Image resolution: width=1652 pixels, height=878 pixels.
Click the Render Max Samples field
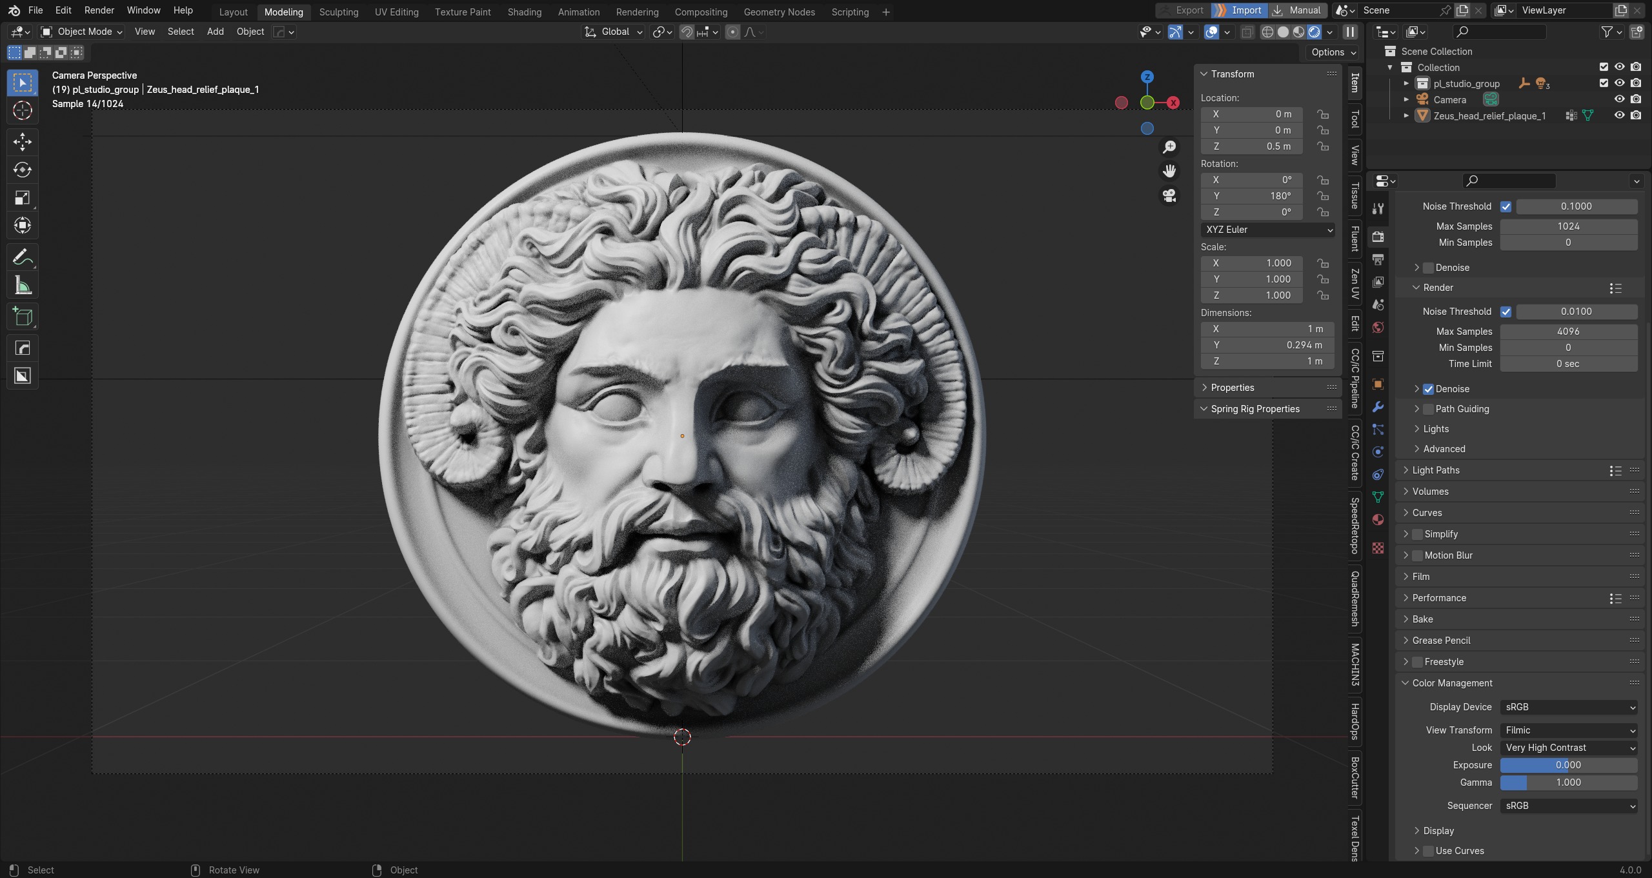(1568, 332)
